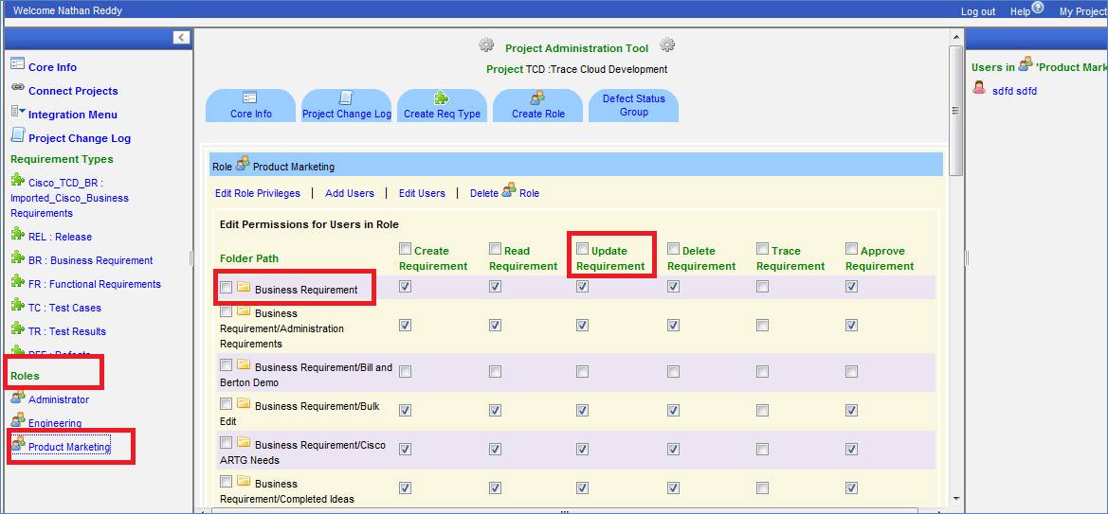
Task: Check the Read Requirement column header checkbox
Action: click(x=496, y=249)
